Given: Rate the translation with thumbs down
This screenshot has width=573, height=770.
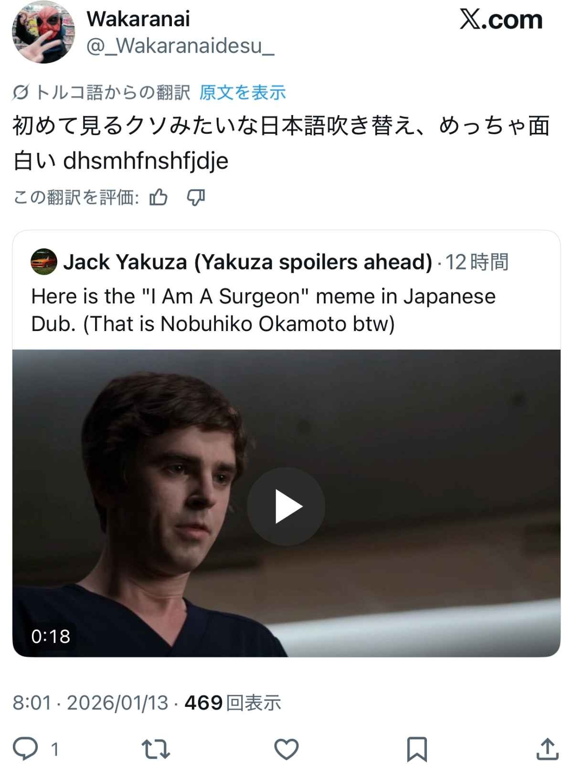Looking at the screenshot, I should (x=196, y=197).
